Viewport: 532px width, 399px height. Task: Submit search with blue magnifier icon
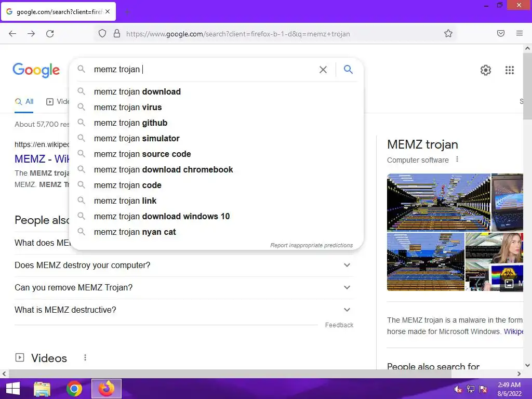click(348, 70)
